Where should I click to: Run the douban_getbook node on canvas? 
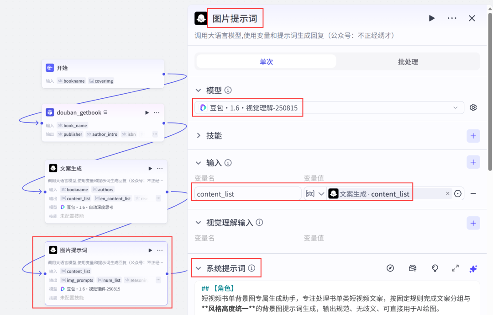[147, 112]
